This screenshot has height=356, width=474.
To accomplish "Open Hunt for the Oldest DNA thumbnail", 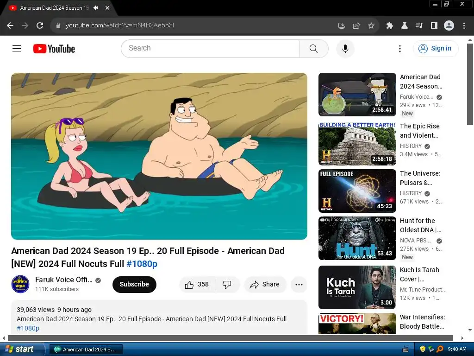I will tap(357, 238).
